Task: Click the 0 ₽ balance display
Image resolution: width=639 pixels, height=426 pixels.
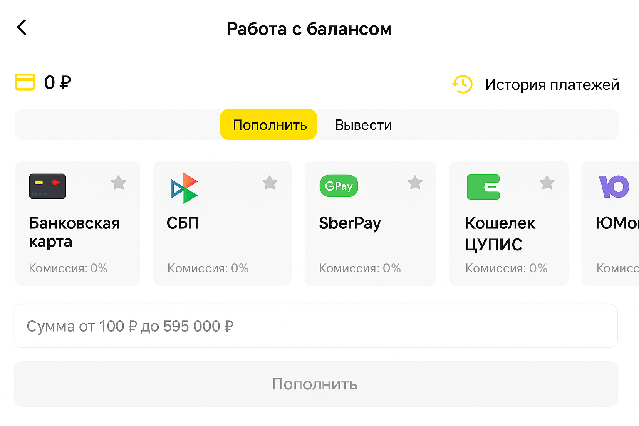Action: (x=57, y=82)
